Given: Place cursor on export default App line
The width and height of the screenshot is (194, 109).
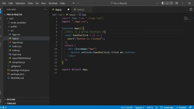Looking at the screenshot, I should click(75, 69).
